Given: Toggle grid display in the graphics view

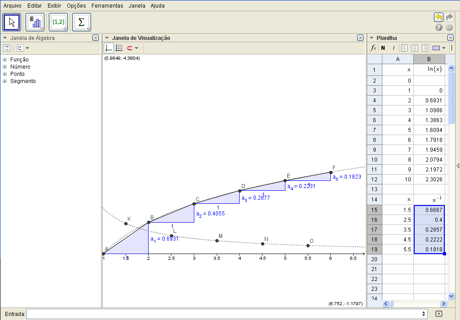Looking at the screenshot, I should [119, 48].
